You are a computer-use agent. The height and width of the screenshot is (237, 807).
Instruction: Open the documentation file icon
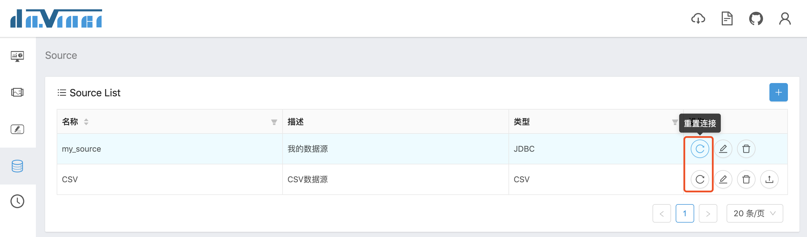click(727, 19)
